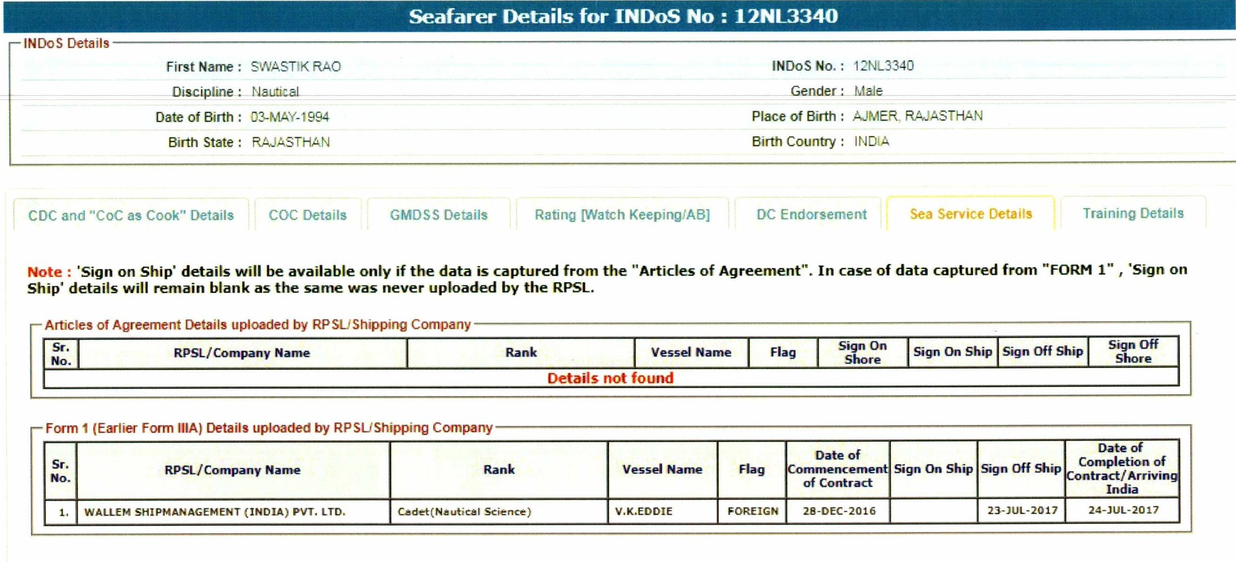Click the AJMER, RAJASTHAN place of birth
Screen dimensions: 1236x562
[x=917, y=116]
